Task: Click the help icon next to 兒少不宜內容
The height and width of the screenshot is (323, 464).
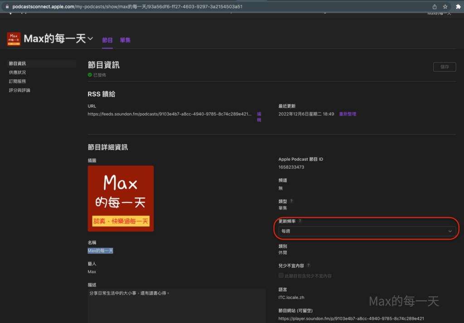Action: [x=309, y=265]
